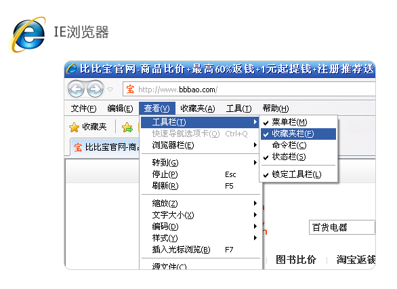
Task: Select the 比比宝官网 browser tab
Action: point(105,147)
